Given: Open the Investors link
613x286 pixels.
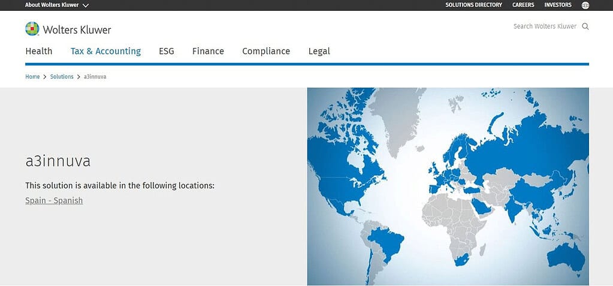Looking at the screenshot, I should [558, 5].
